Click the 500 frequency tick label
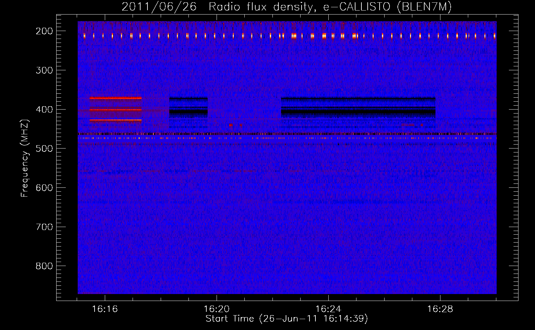 tap(44, 148)
